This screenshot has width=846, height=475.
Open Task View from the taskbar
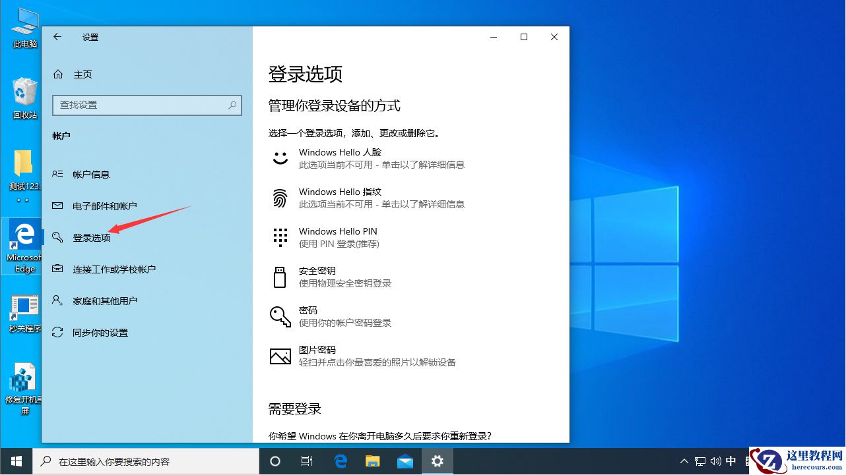click(307, 461)
